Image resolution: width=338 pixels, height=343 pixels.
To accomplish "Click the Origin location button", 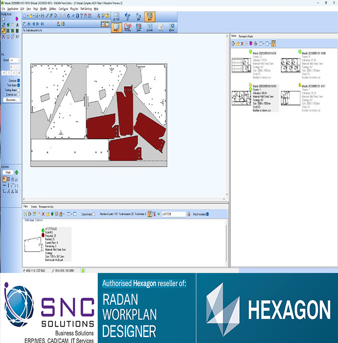I will coord(8,173).
